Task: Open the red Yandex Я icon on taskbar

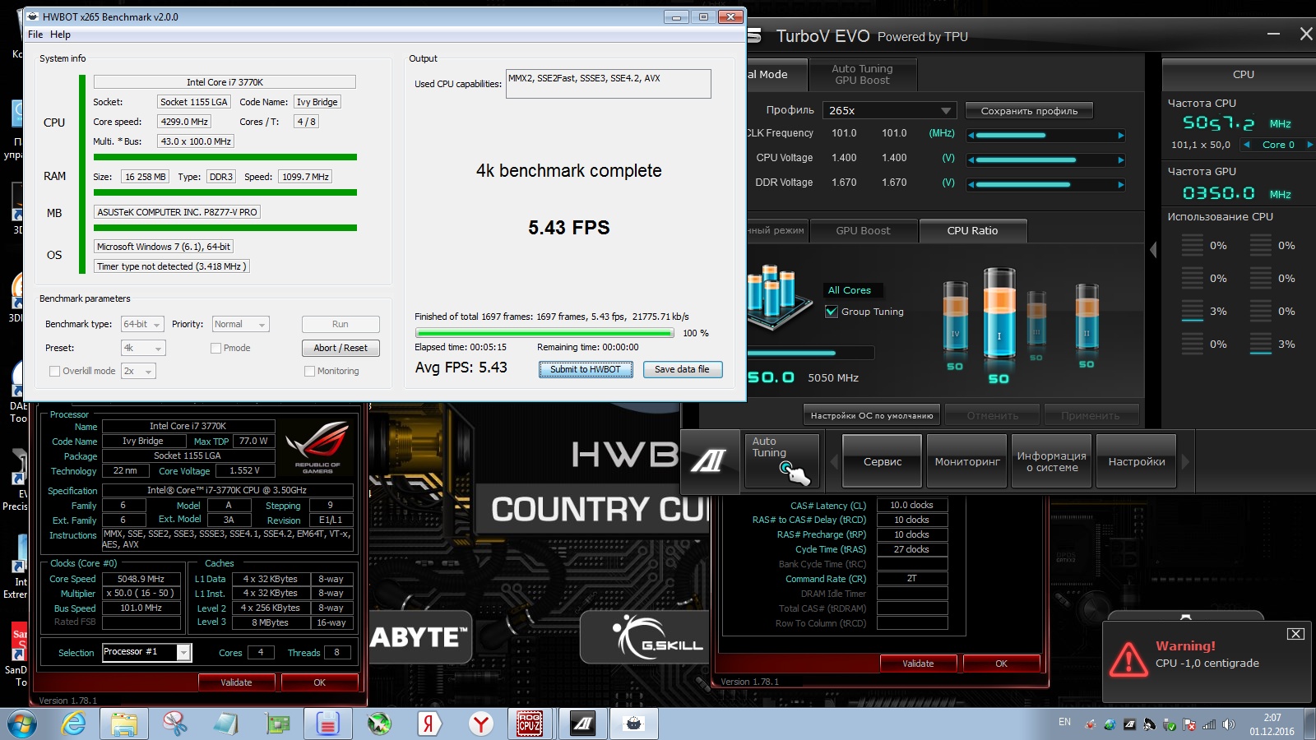Action: click(430, 724)
